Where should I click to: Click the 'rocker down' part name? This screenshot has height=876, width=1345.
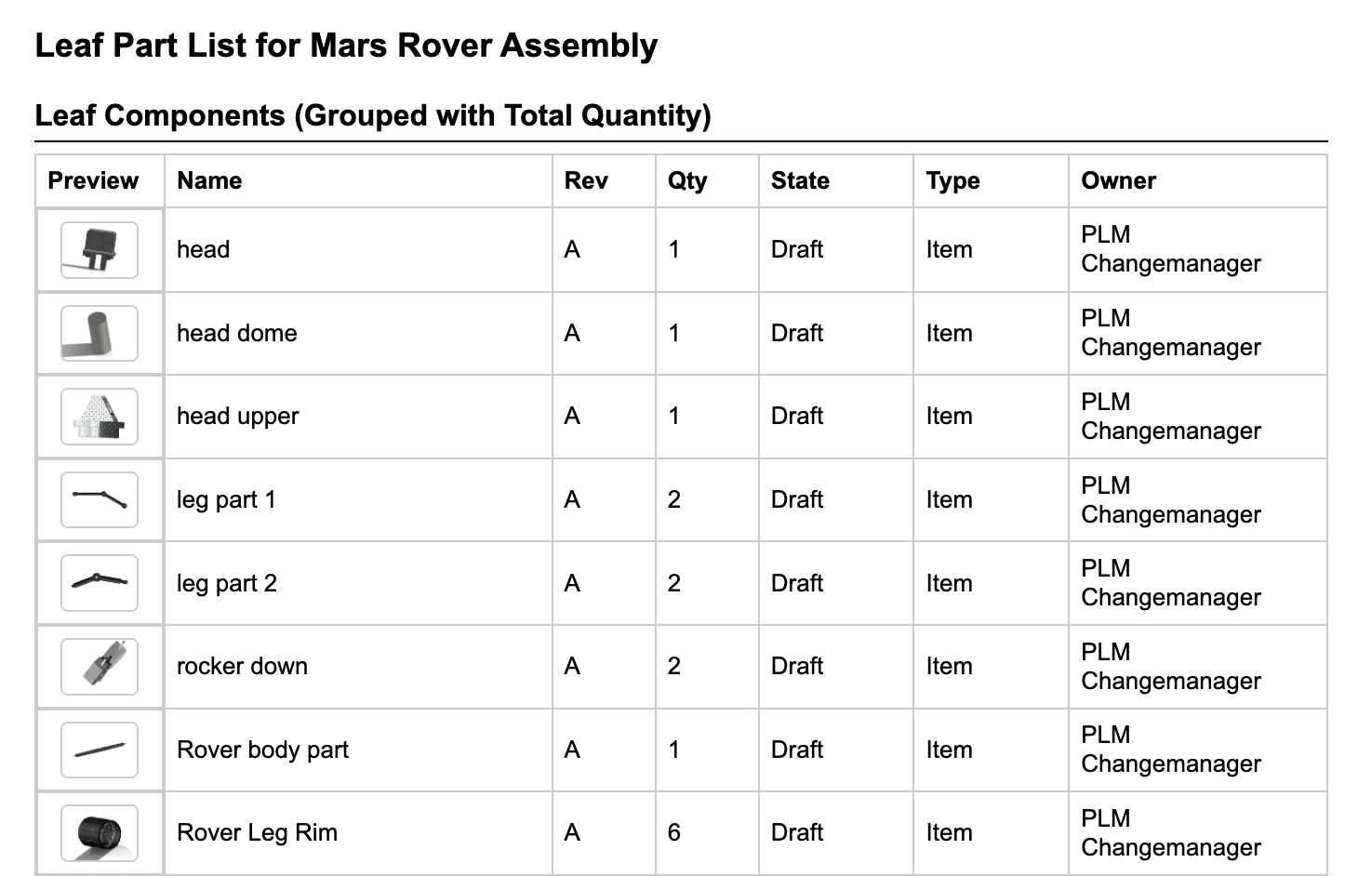click(242, 666)
